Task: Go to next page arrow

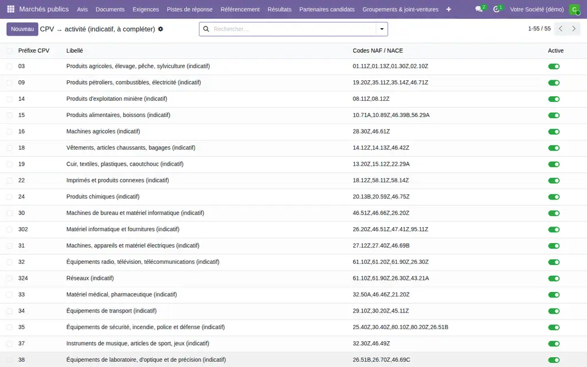Action: click(x=574, y=29)
